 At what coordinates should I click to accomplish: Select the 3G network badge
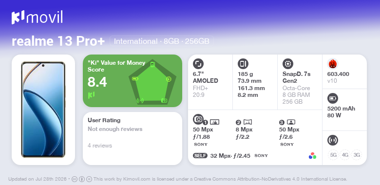click(x=357, y=155)
